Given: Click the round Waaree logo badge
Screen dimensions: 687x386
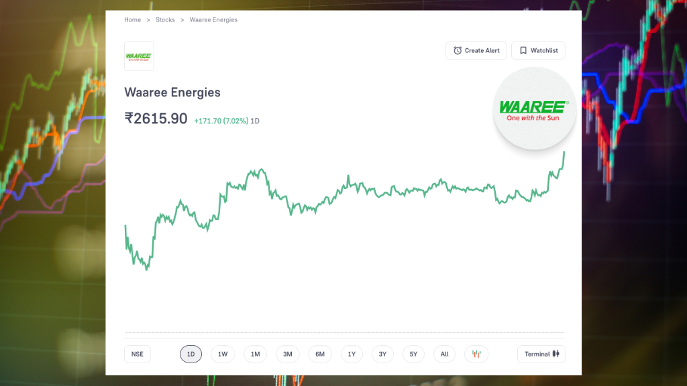Looking at the screenshot, I should (534, 109).
